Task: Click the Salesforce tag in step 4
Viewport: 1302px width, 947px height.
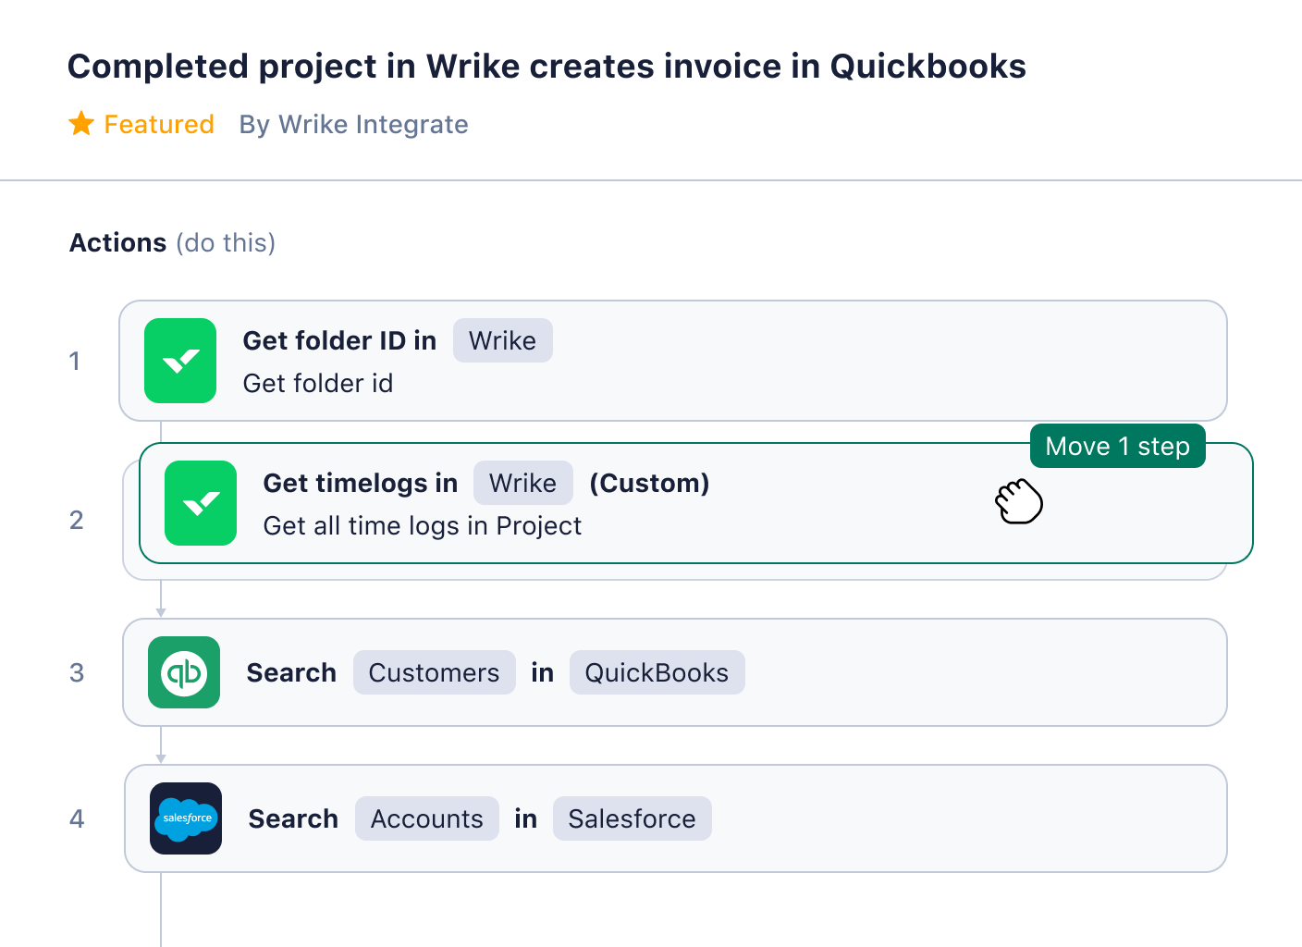Action: pyautogui.click(x=632, y=818)
